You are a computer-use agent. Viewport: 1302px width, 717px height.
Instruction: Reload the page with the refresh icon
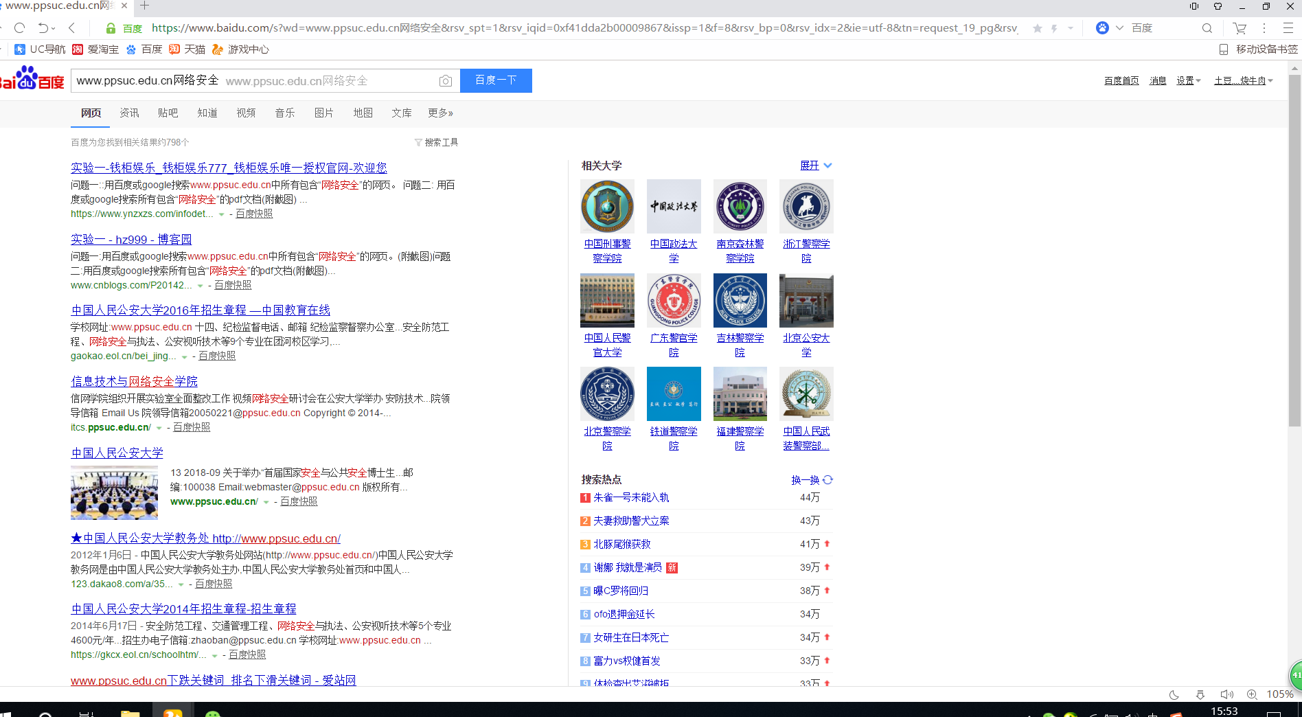tap(19, 28)
